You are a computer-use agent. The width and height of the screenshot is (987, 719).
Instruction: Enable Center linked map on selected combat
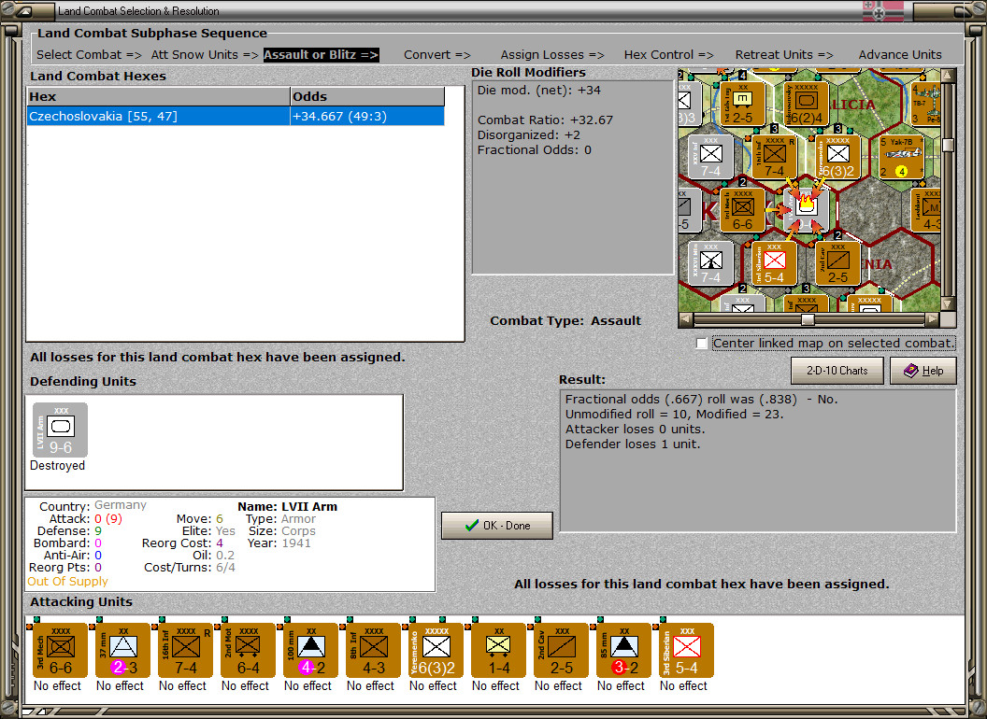[702, 344]
